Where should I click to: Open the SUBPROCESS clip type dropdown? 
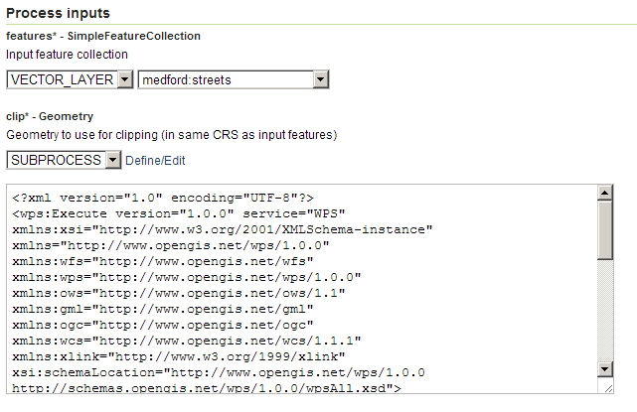tap(64, 160)
